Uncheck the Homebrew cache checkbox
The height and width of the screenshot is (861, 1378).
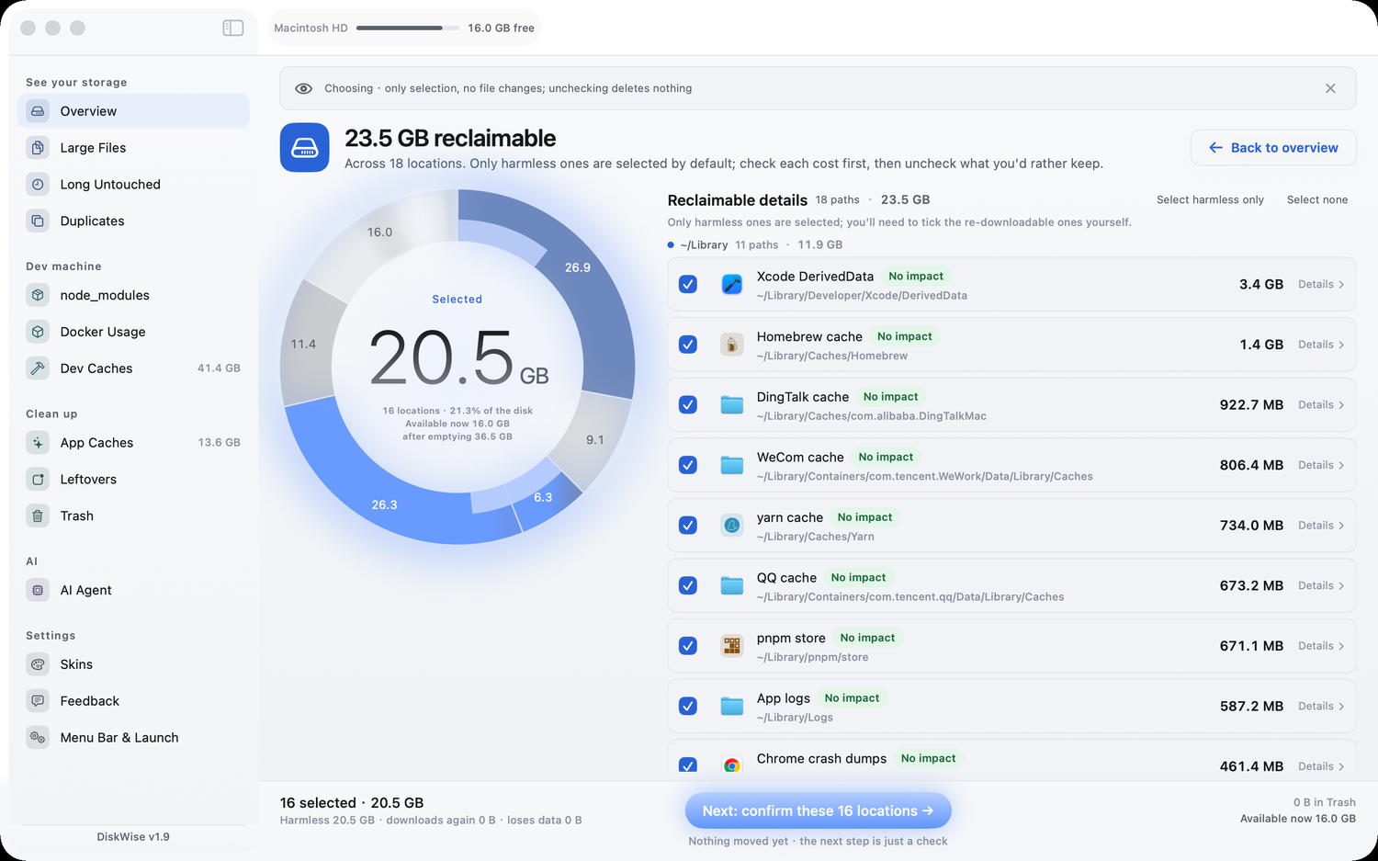[x=687, y=345]
